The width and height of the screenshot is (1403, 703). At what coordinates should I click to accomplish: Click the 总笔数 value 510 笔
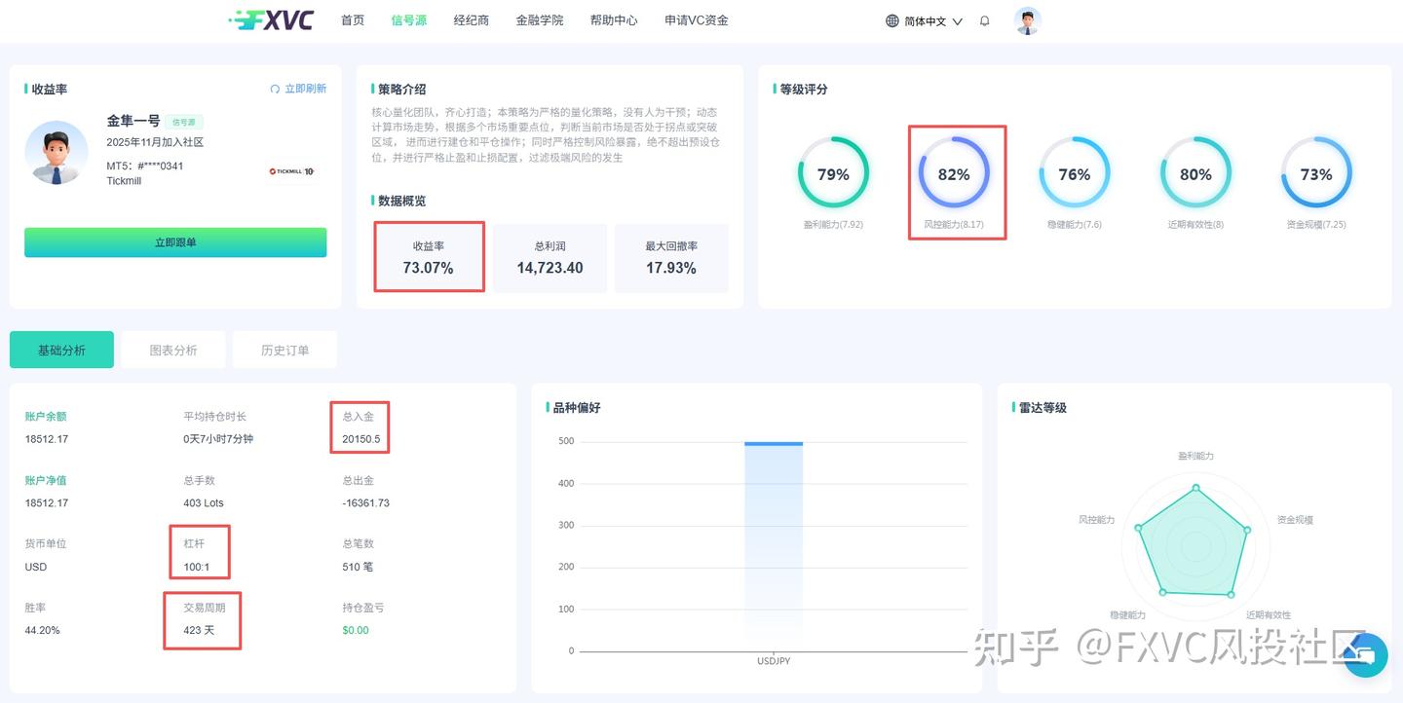(x=358, y=567)
